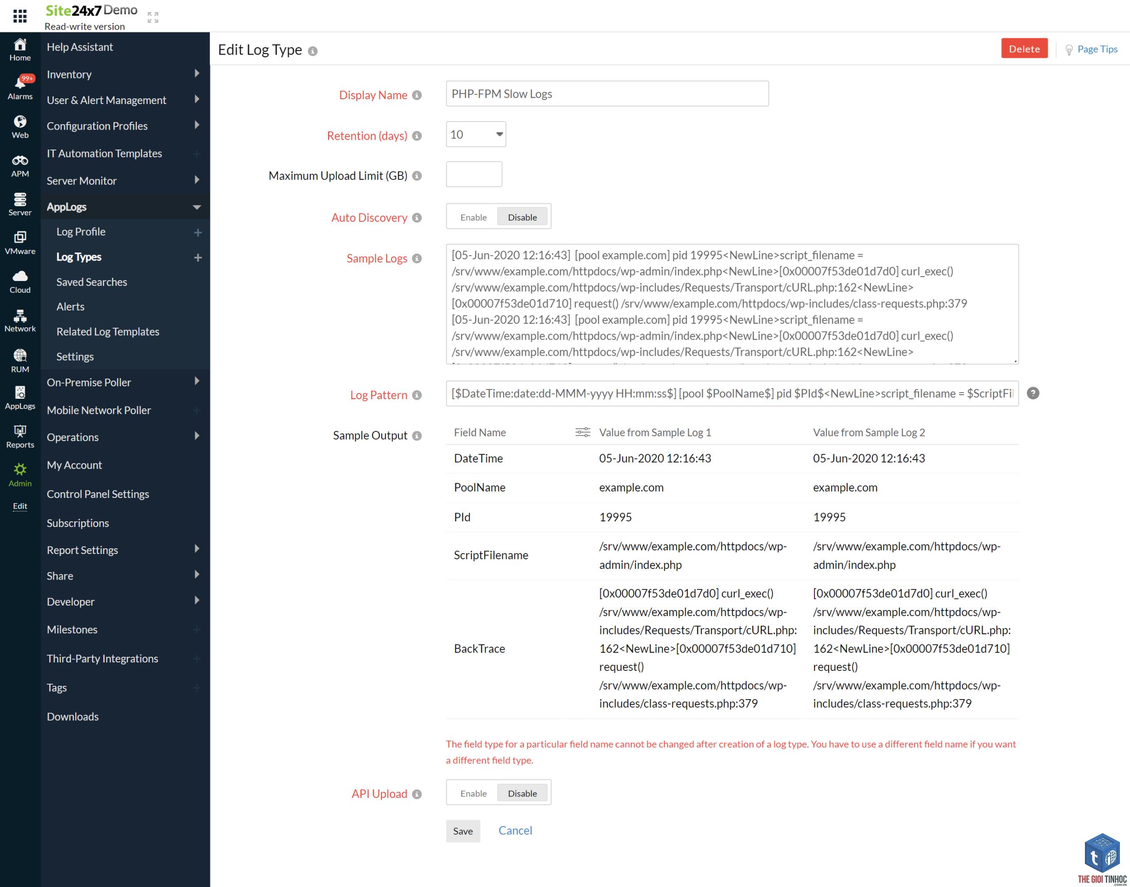Click info icon beside Log Pattern
The width and height of the screenshot is (1130, 887).
pyautogui.click(x=417, y=395)
